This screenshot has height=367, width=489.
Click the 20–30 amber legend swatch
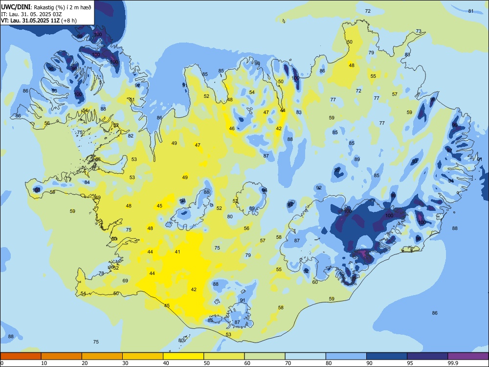102,356
